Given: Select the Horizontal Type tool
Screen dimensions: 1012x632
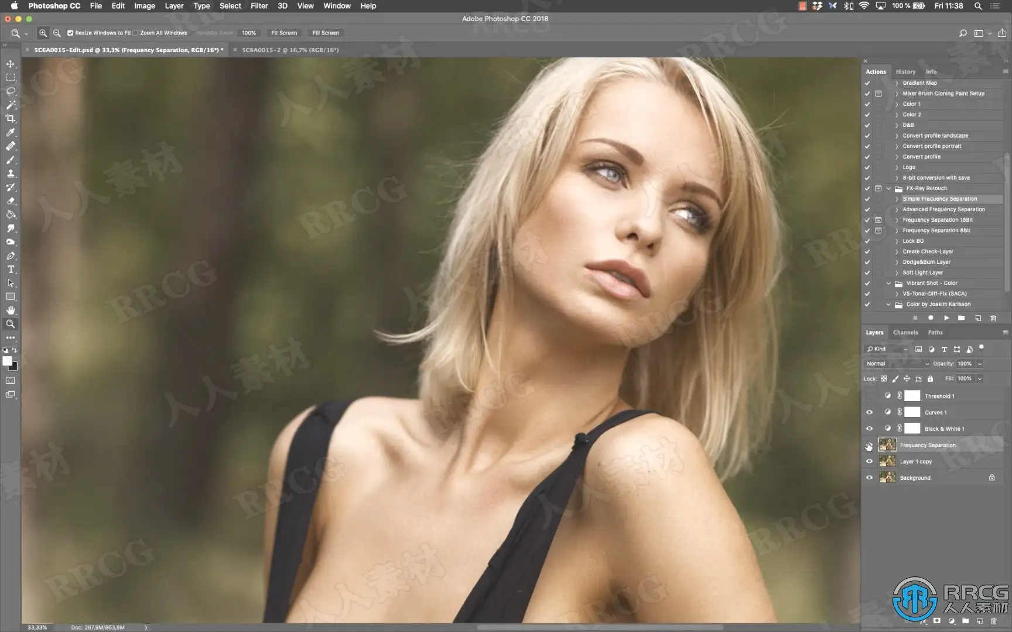Looking at the screenshot, I should tap(11, 269).
